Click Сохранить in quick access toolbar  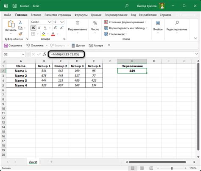tap(13, 45)
